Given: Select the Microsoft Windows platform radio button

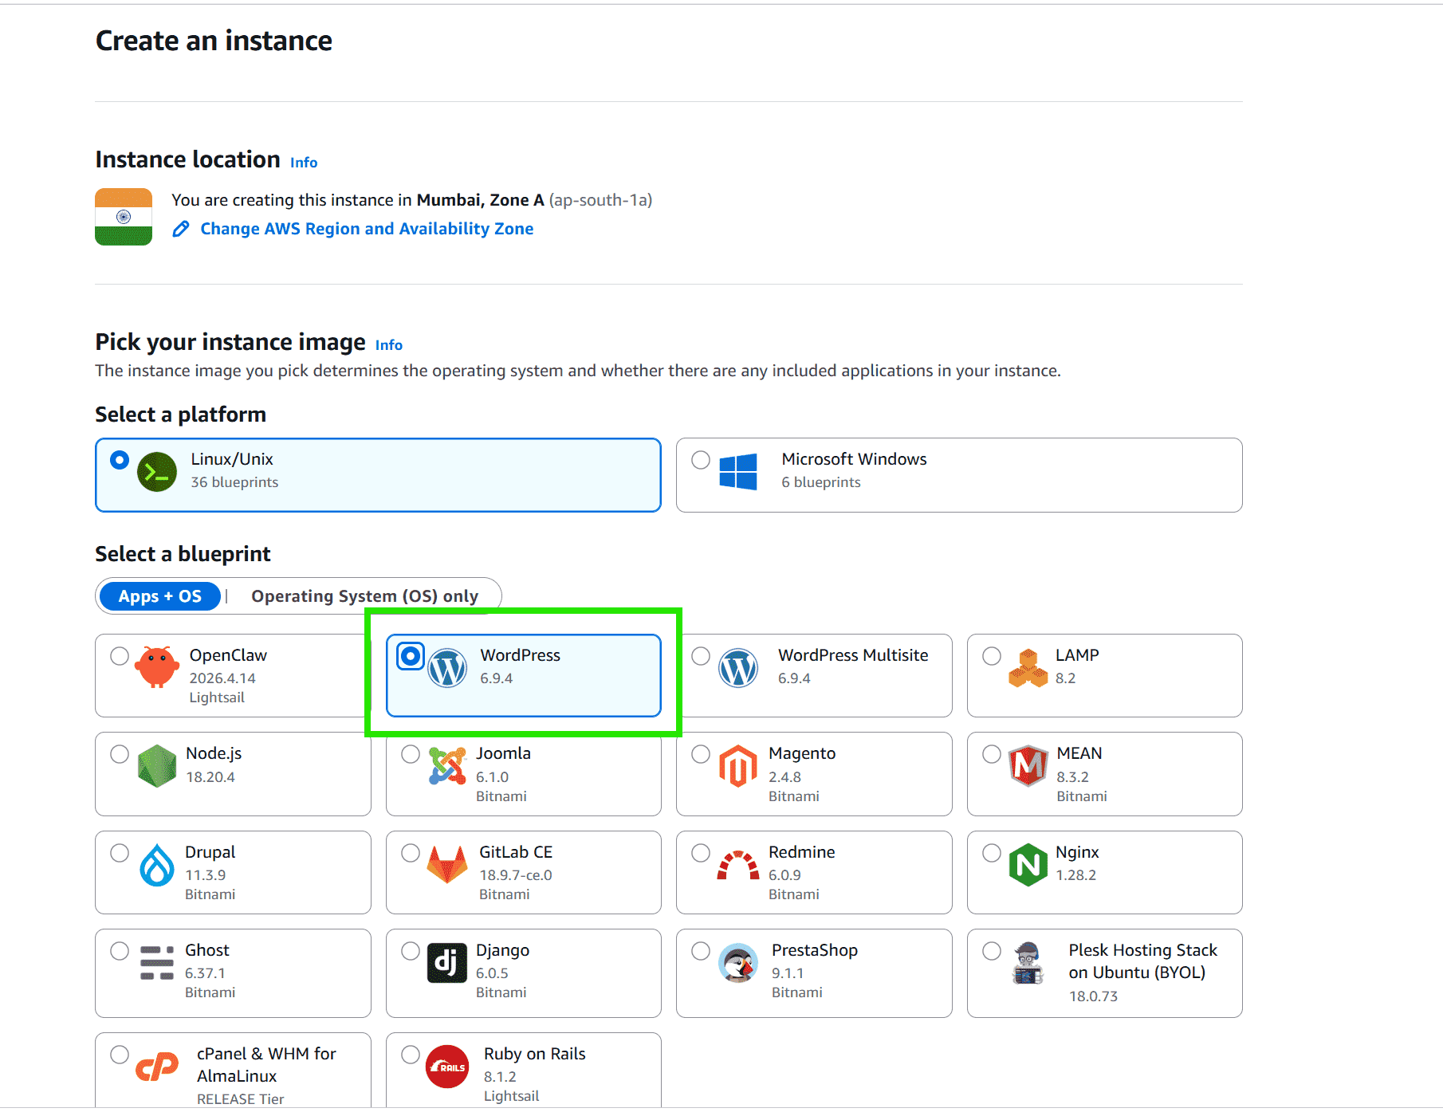Looking at the screenshot, I should (701, 460).
